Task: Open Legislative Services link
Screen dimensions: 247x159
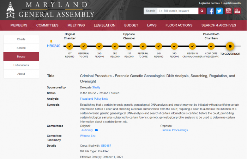Action: (209, 3)
